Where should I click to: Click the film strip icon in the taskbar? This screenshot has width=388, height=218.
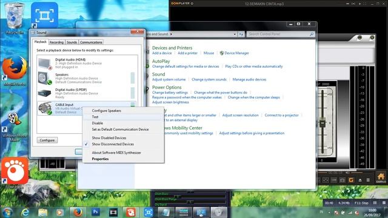coord(113,213)
